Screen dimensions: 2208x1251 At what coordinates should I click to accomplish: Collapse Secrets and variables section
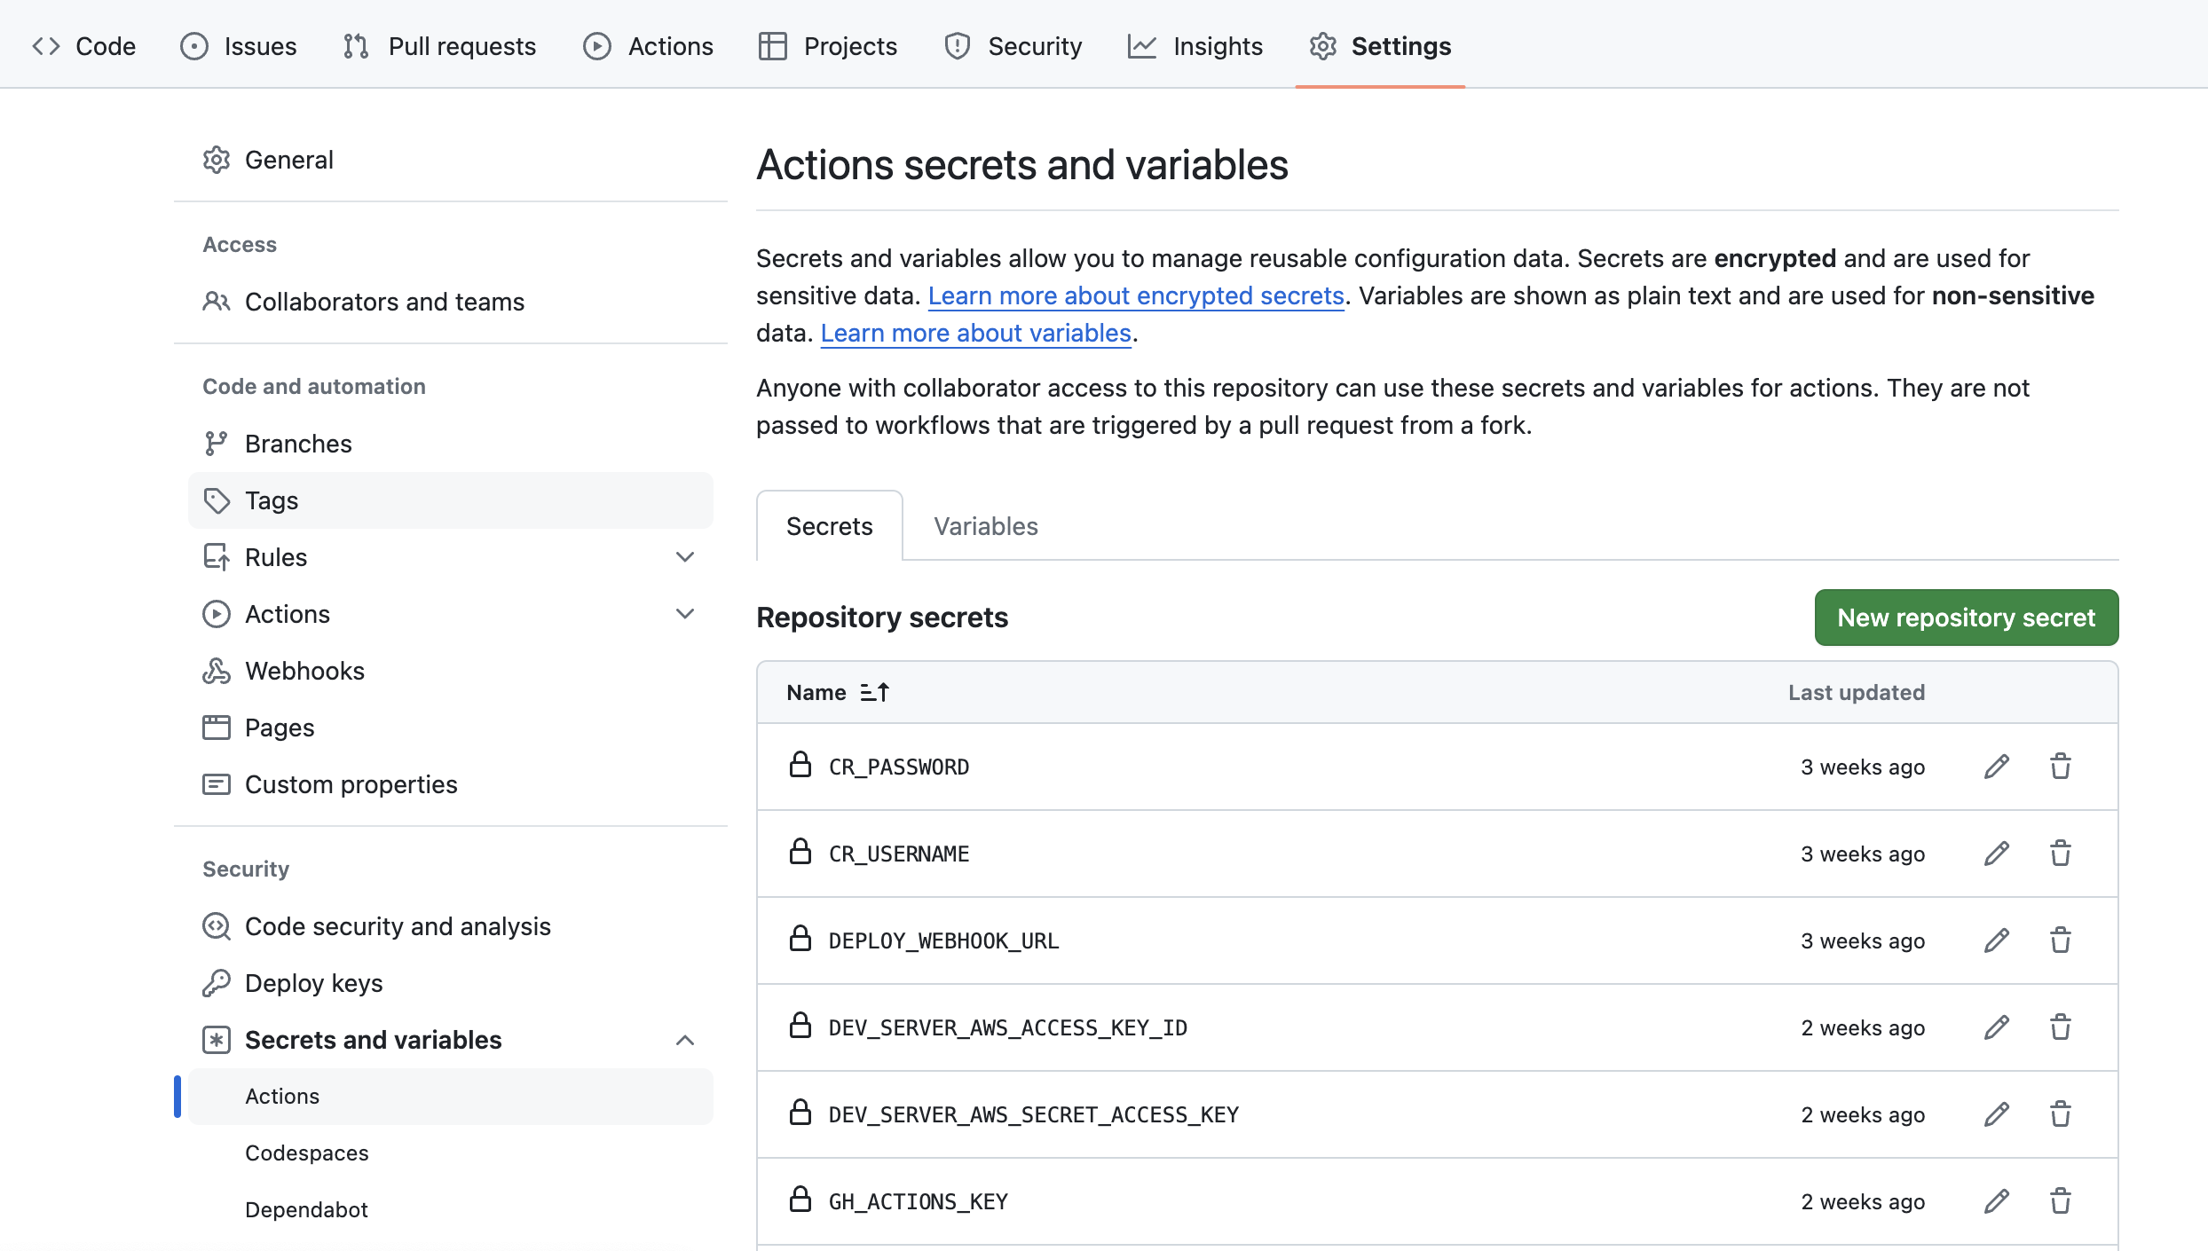click(x=684, y=1040)
